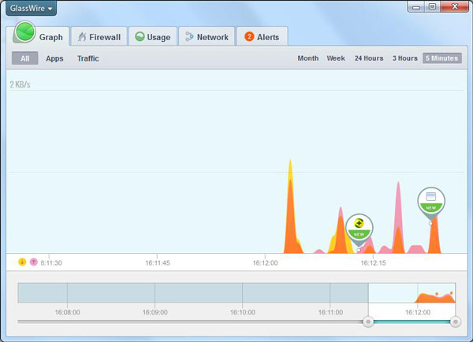This screenshot has height=342, width=473.
Task: Click the 2 KB/s scale label
Action: click(20, 84)
